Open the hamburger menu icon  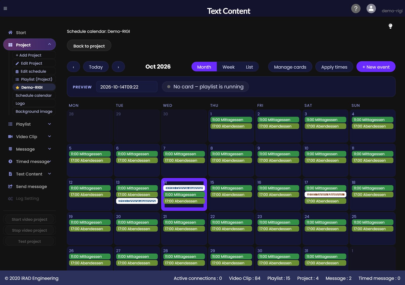click(5, 8)
